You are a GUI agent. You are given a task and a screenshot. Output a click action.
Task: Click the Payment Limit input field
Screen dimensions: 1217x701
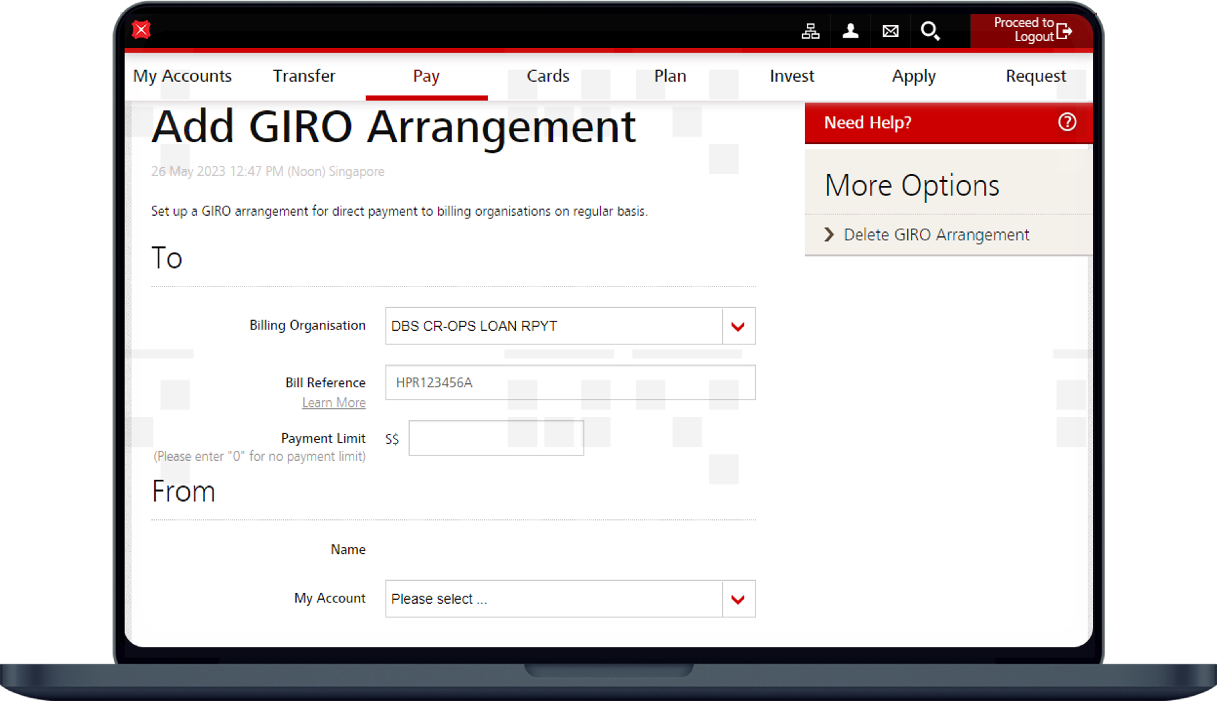pyautogui.click(x=496, y=438)
